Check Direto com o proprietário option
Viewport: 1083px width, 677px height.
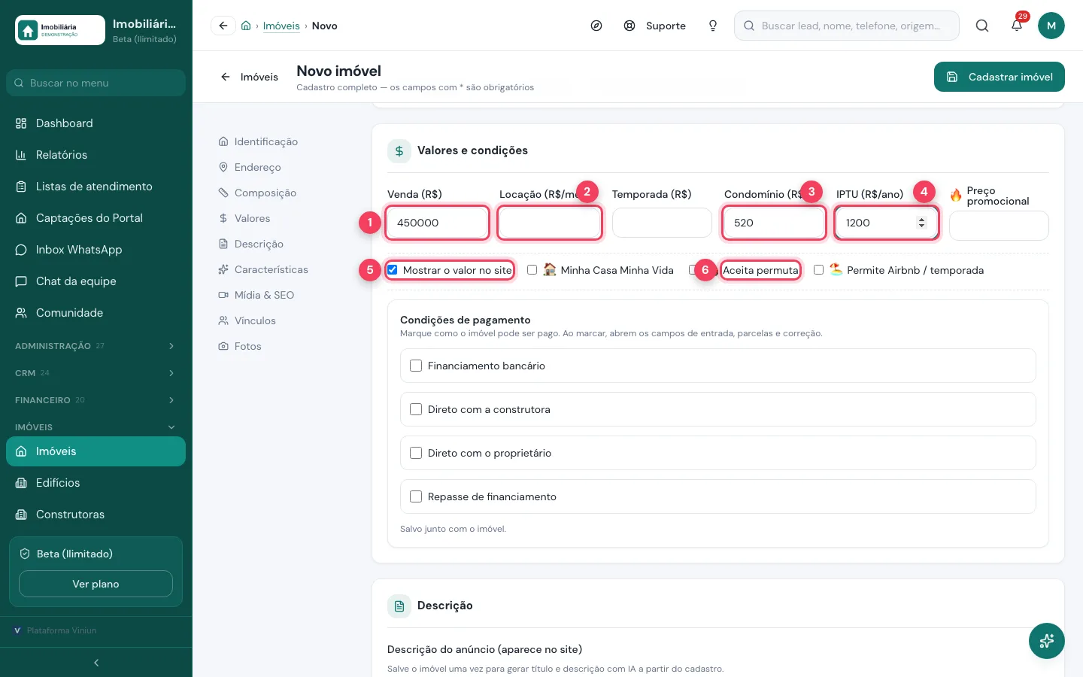click(x=416, y=453)
